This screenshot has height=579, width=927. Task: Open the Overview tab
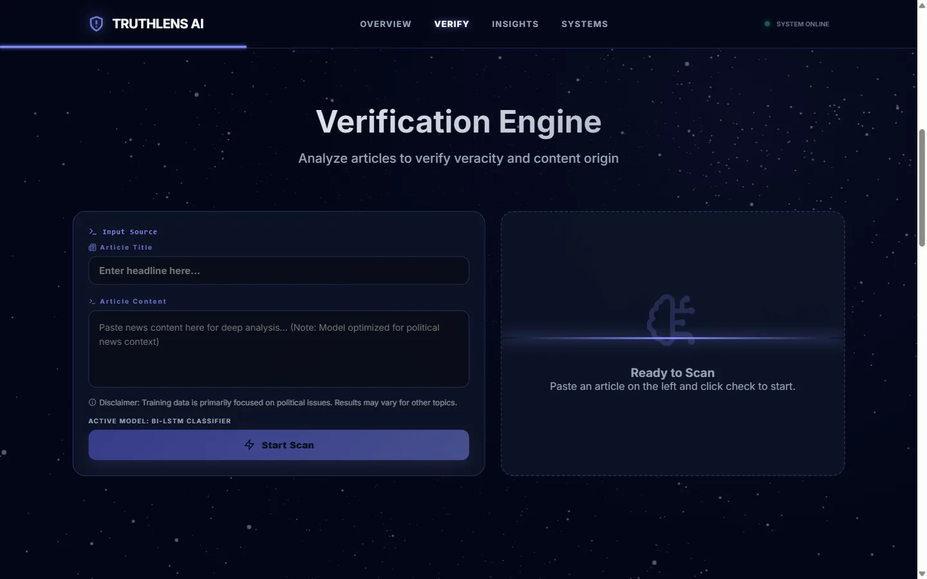[386, 24]
